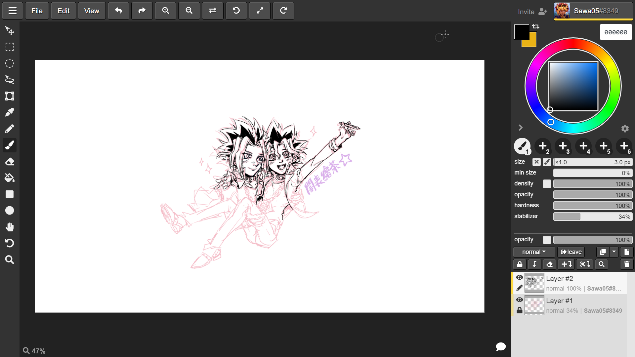
Task: Select the Pencil tool
Action: (x=10, y=129)
